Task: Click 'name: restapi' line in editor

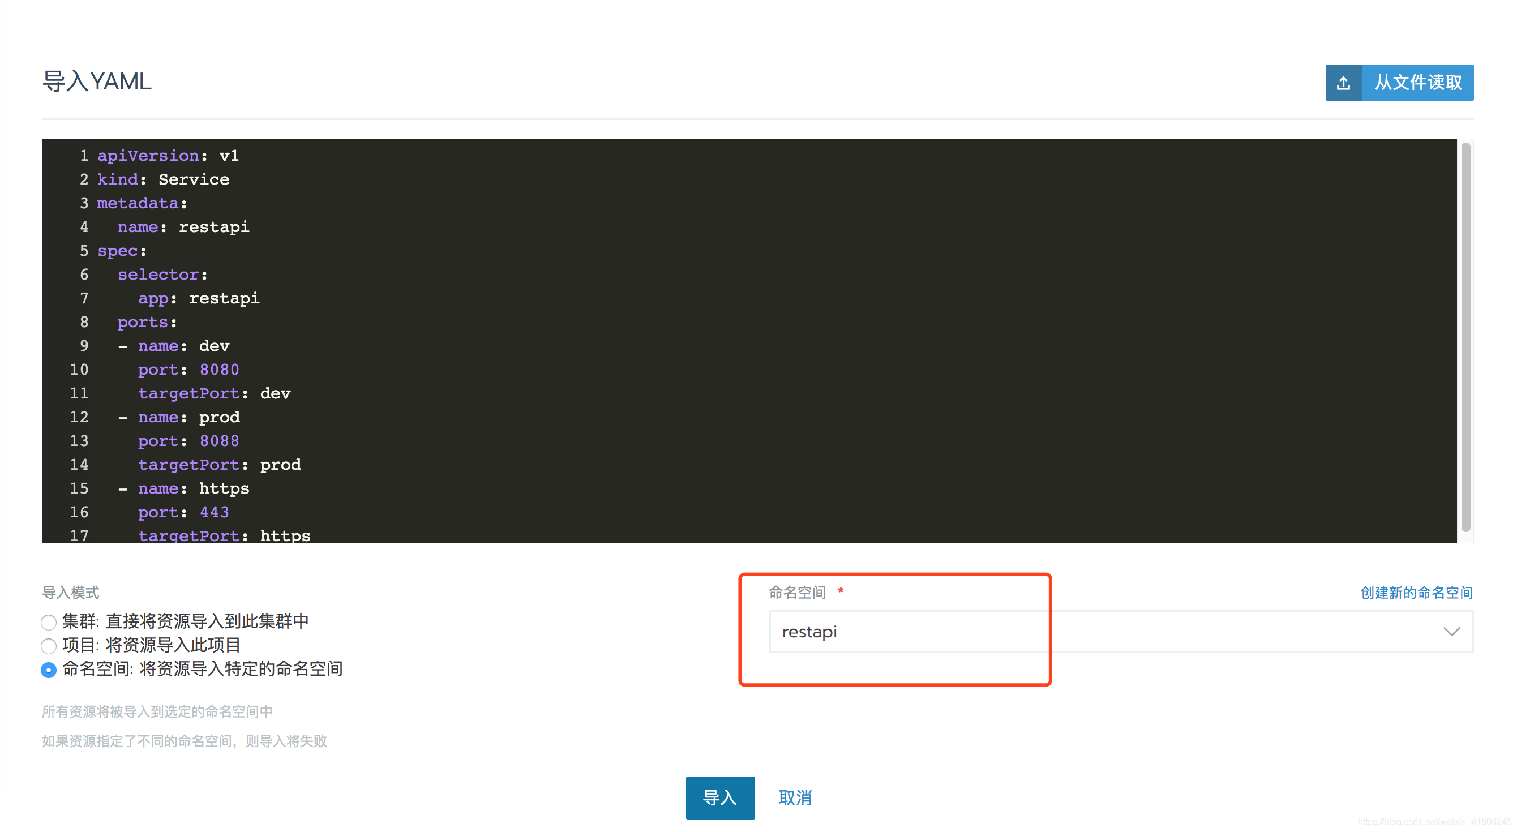Action: click(x=183, y=227)
